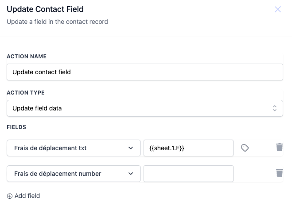Click the chevron on Frais de déplacement number
Screen dimensions: 292x220
pos(131,174)
